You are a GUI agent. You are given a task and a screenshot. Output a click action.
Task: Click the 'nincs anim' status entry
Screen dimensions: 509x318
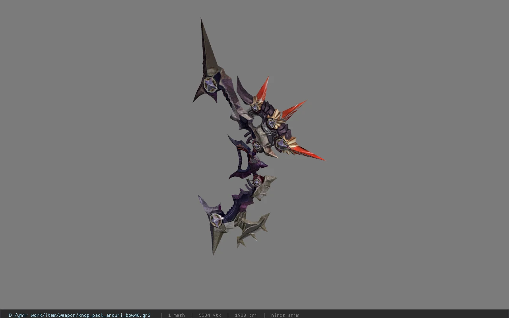[x=285, y=315]
